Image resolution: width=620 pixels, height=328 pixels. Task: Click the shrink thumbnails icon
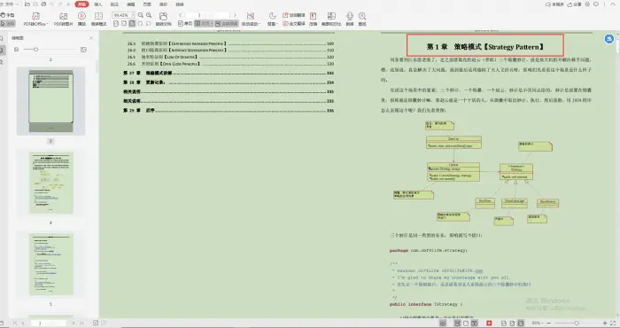coord(16,50)
